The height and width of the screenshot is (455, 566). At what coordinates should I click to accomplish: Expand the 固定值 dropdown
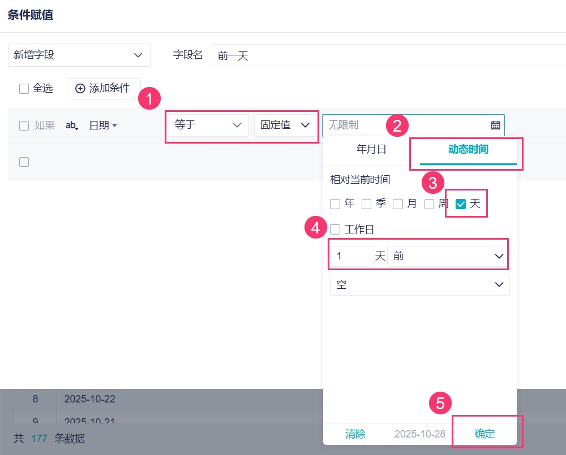pyautogui.click(x=285, y=125)
